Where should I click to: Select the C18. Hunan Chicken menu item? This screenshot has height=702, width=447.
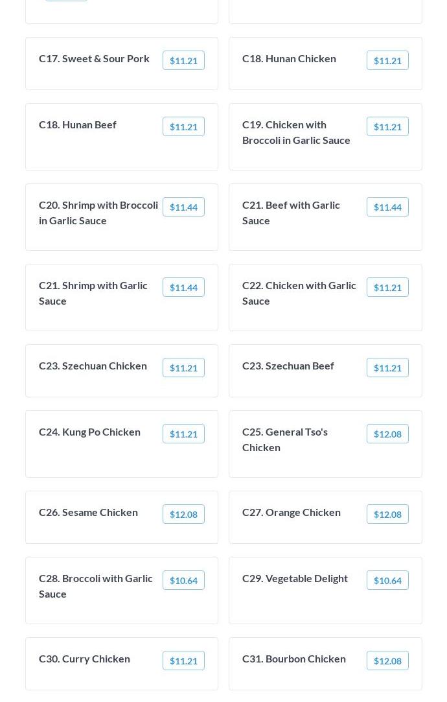tap(289, 58)
